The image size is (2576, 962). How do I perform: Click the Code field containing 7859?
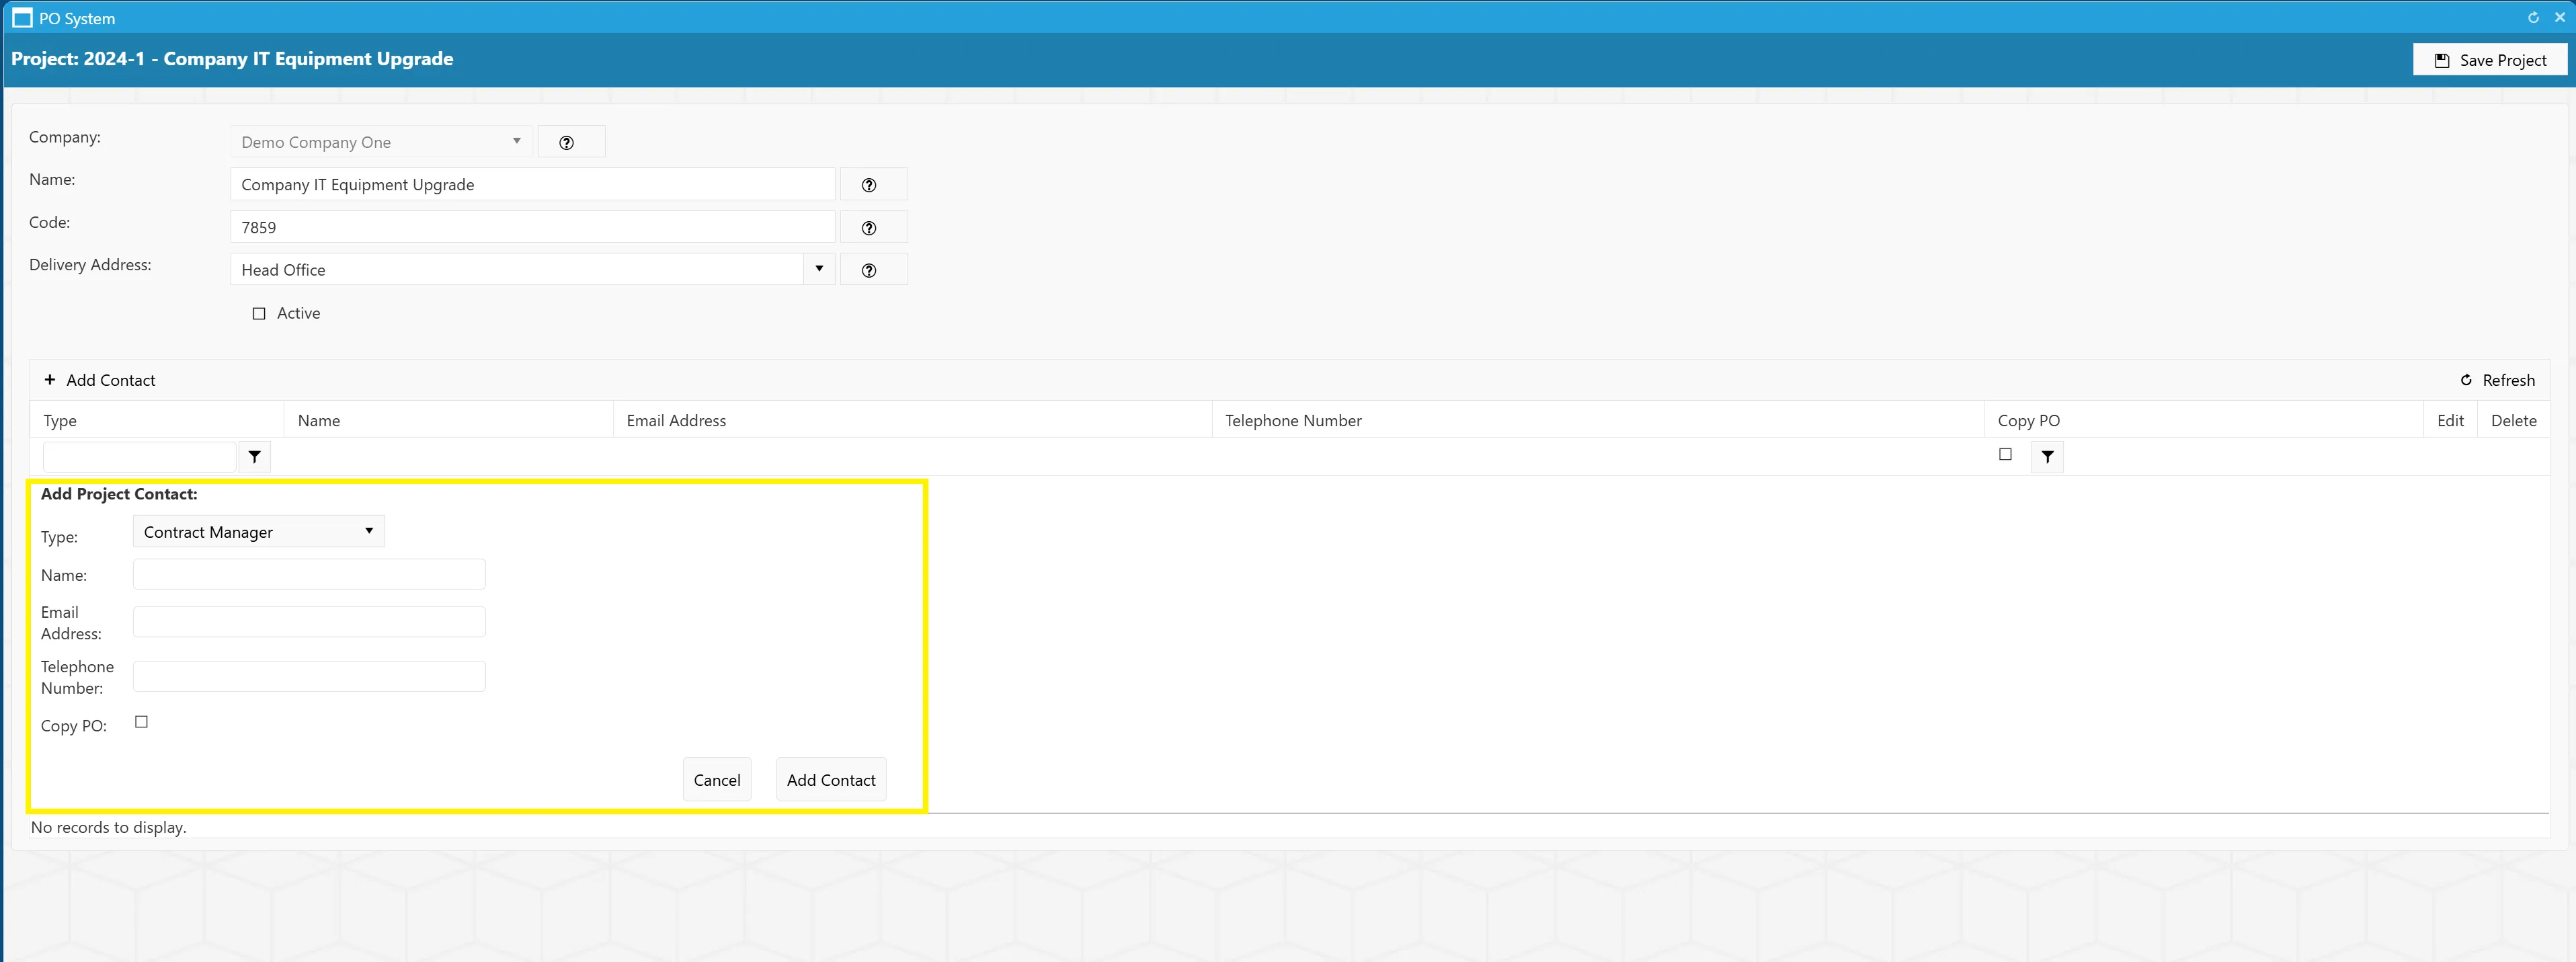532,227
